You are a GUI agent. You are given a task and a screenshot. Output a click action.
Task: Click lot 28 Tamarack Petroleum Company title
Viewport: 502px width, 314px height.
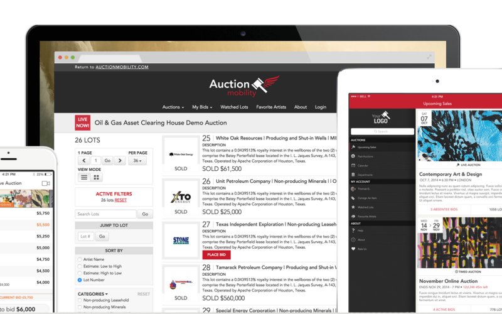(276, 268)
